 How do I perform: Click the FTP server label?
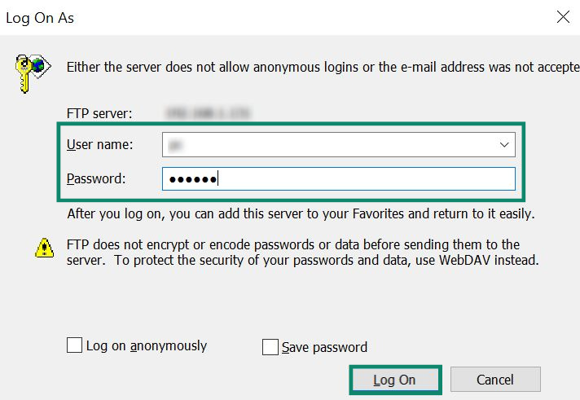[x=99, y=113]
